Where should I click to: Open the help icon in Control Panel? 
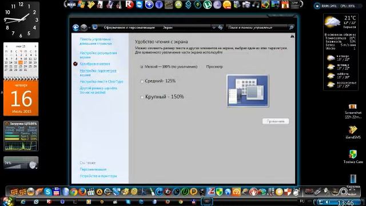tap(292, 36)
